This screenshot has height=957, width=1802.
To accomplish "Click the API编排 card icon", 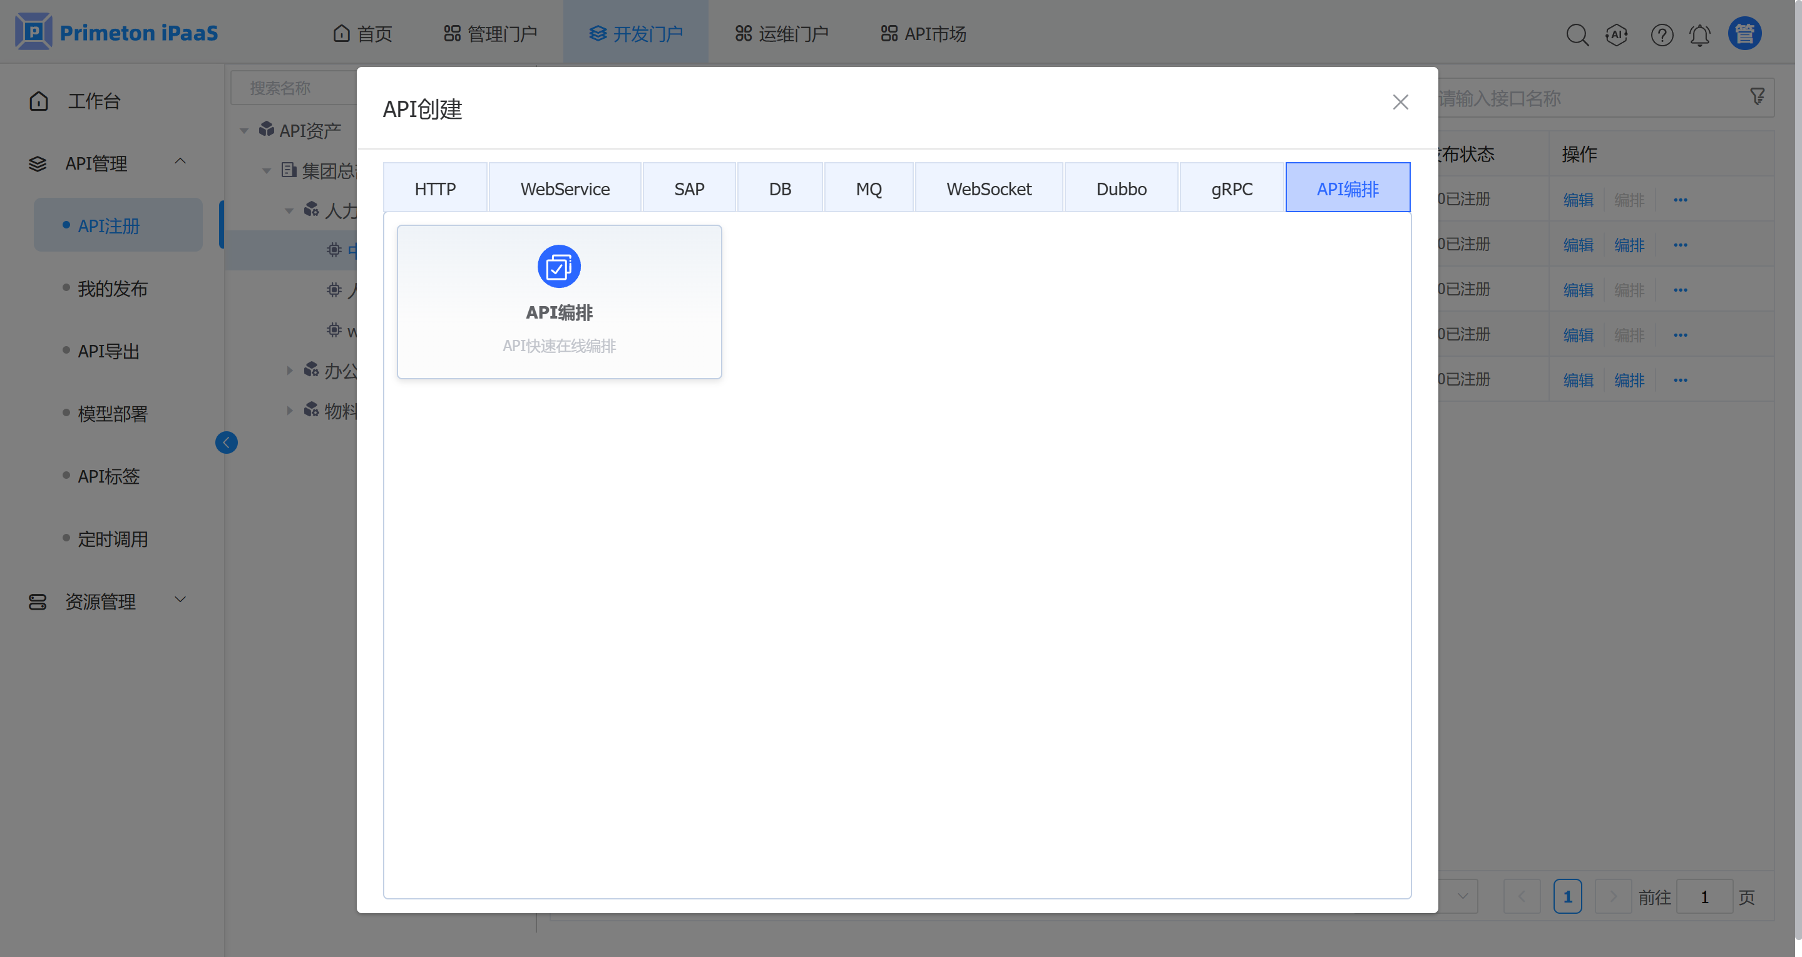I will click(x=558, y=267).
